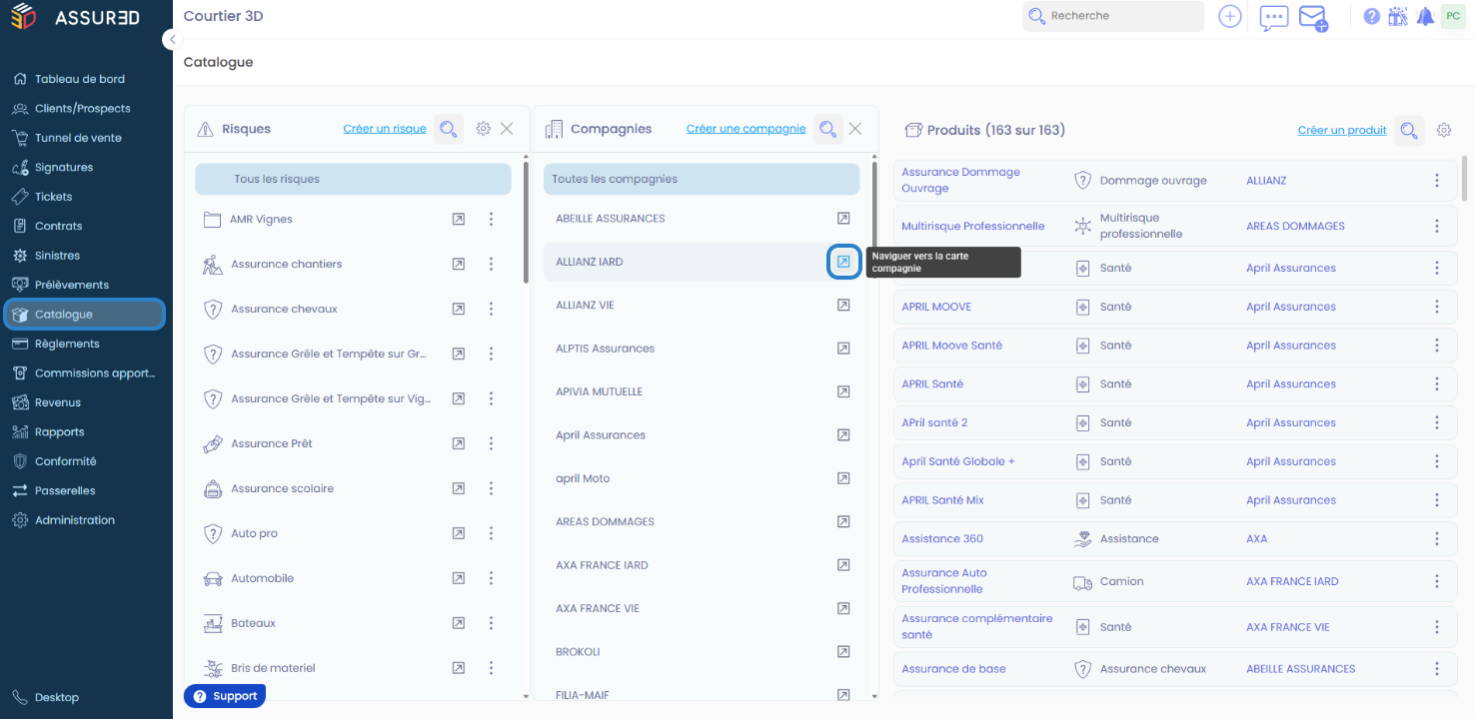Open options for Assurance Dommage Ouvrage product

coord(1437,181)
